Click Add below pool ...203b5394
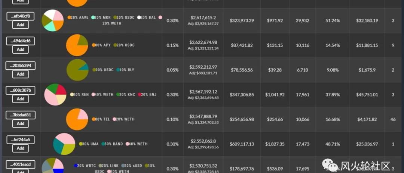Screen dimensions: 404x173 coord(21,74)
